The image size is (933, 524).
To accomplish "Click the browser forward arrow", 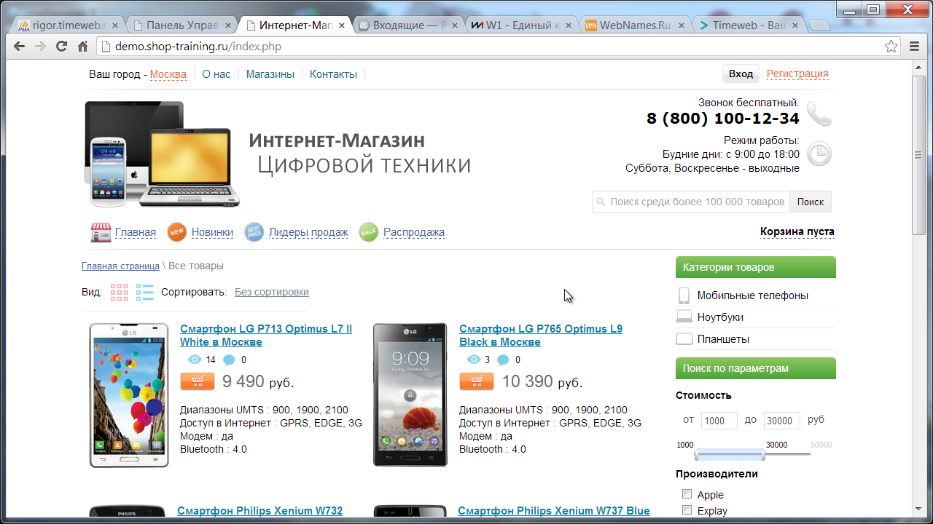I will 41,47.
